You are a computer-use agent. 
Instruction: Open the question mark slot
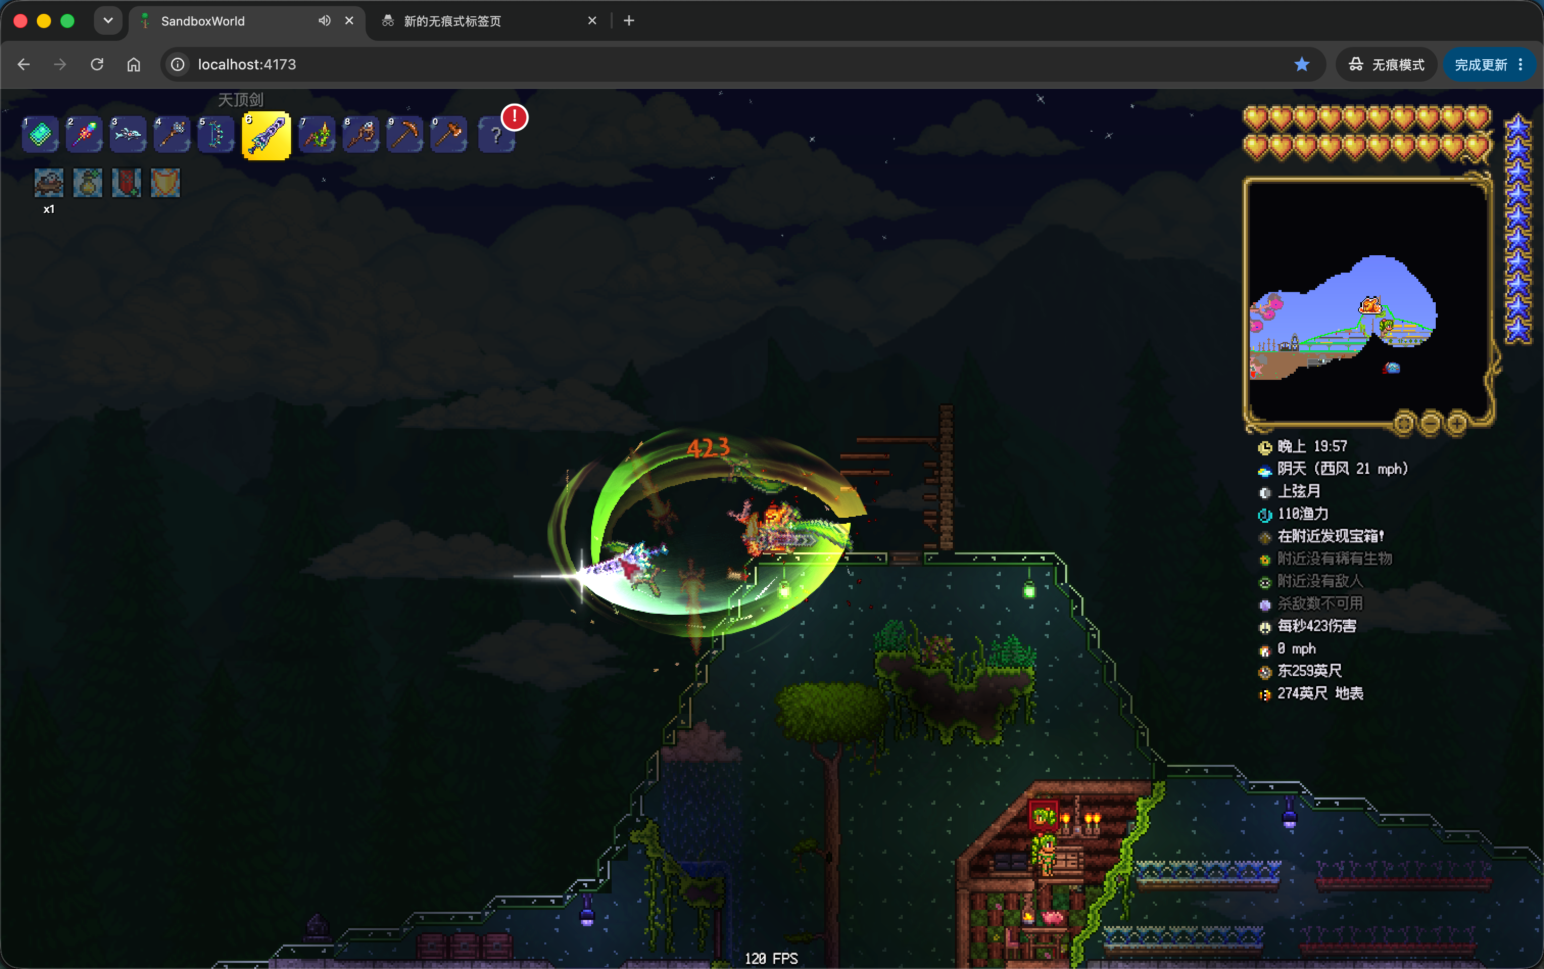click(495, 135)
